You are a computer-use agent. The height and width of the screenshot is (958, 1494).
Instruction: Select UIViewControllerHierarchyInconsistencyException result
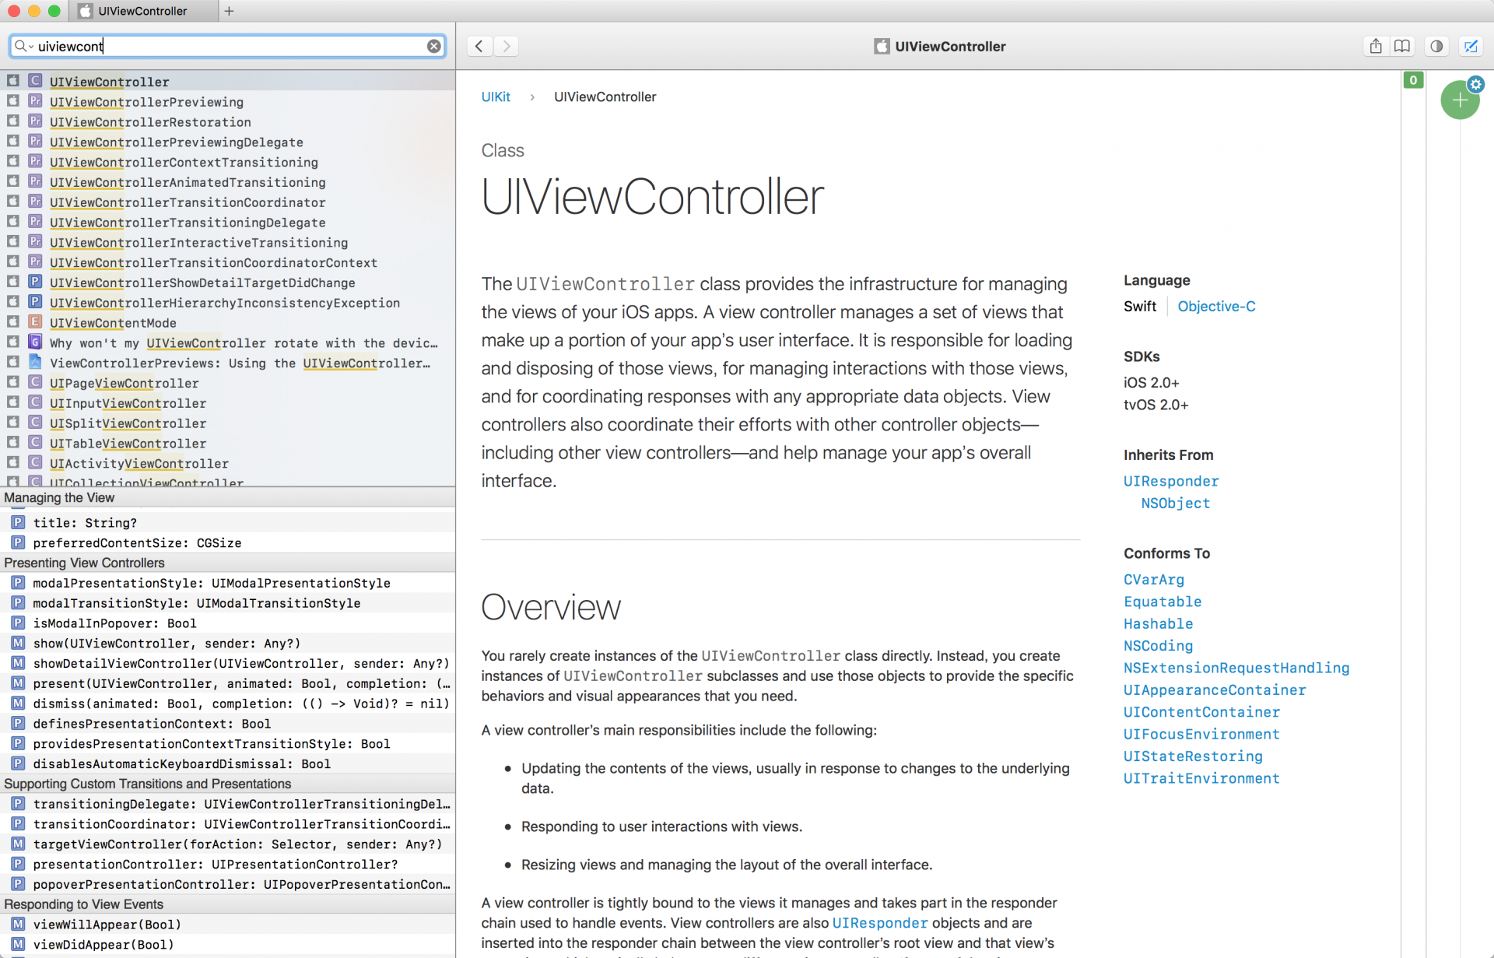227,303
